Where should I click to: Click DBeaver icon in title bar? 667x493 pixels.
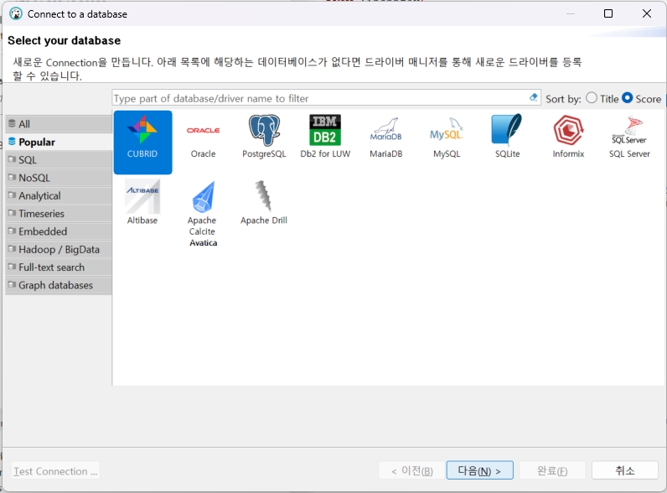(16, 13)
